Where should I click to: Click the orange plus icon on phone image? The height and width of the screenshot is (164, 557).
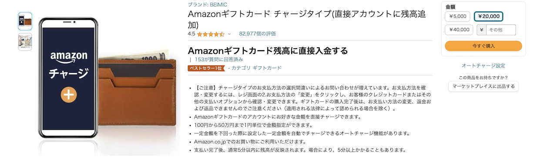coord(69,95)
